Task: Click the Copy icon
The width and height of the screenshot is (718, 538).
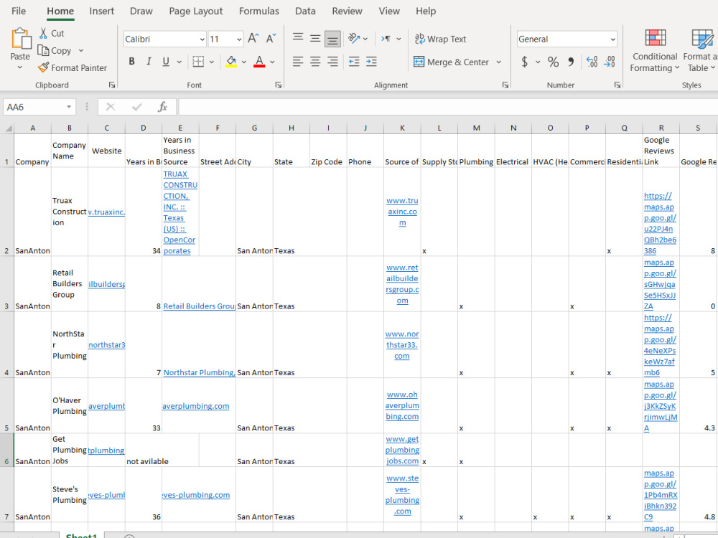Action: [44, 50]
